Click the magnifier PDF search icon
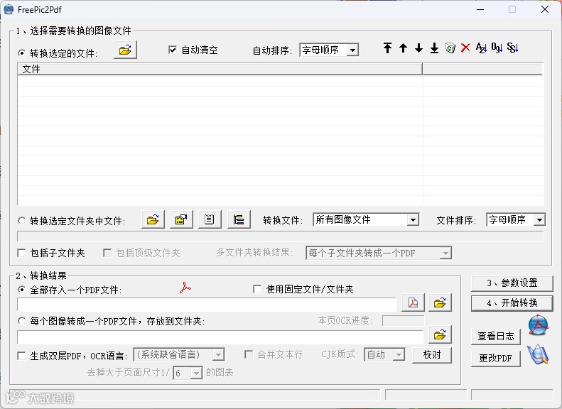The height and width of the screenshot is (409, 562). [538, 354]
